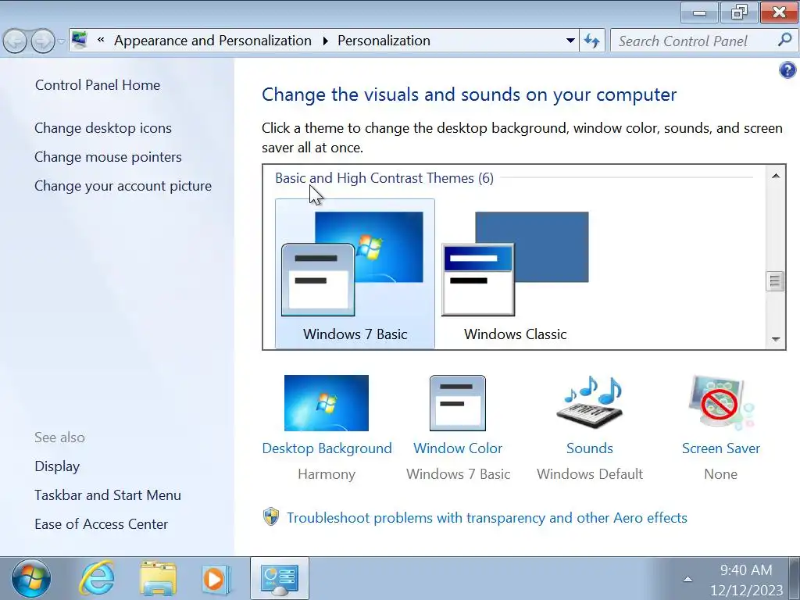800x600 pixels.
Task: Click the Screen Saver text link
Action: tap(721, 448)
